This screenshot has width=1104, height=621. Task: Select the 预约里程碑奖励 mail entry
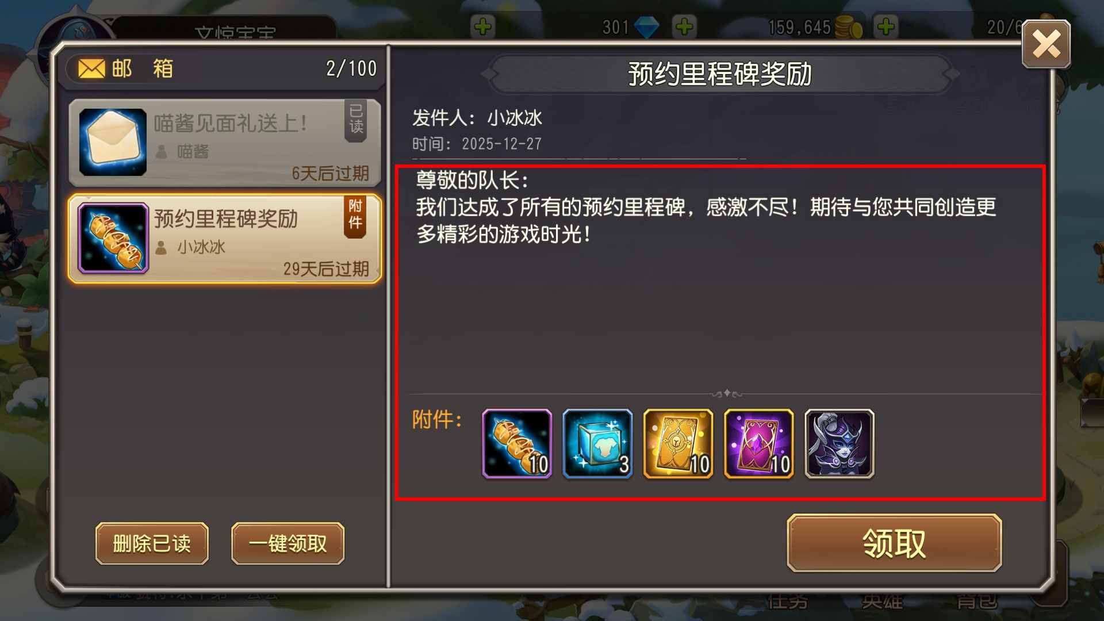click(x=225, y=239)
